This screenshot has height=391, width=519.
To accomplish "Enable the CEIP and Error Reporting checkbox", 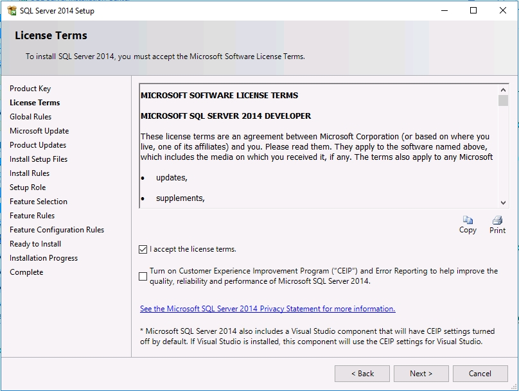I will [143, 276].
